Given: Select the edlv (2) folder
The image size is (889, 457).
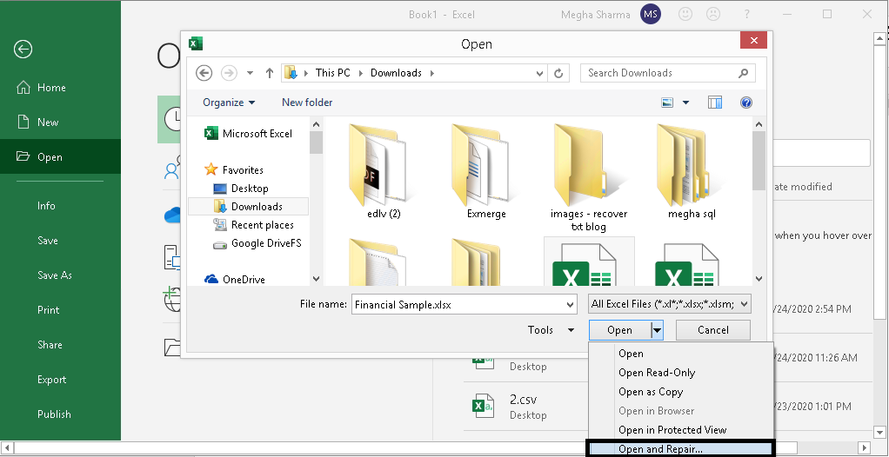Looking at the screenshot, I should [x=384, y=170].
